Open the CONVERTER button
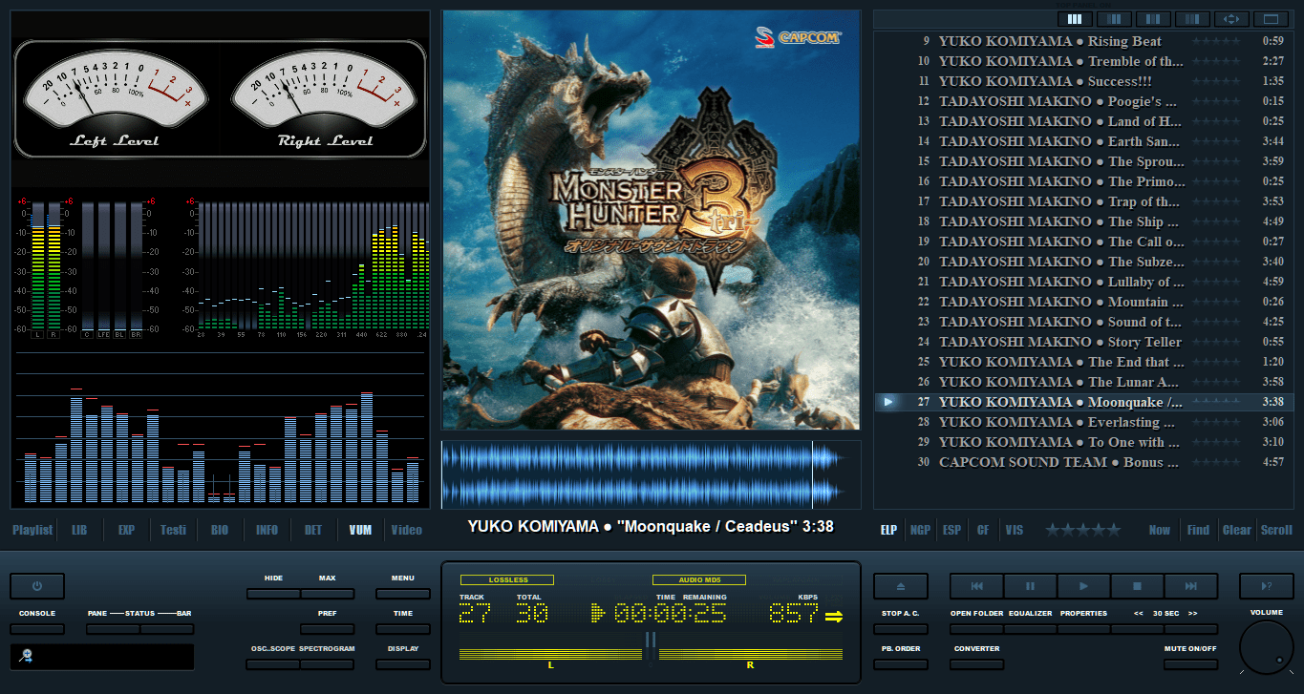Image resolution: width=1304 pixels, height=694 pixels. [976, 664]
